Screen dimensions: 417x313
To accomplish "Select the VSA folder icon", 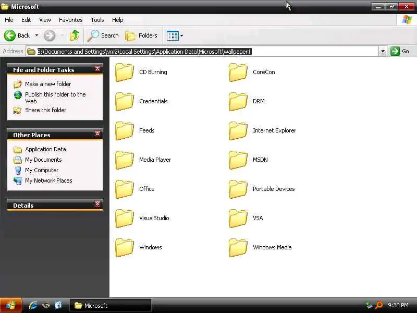I will point(238,218).
